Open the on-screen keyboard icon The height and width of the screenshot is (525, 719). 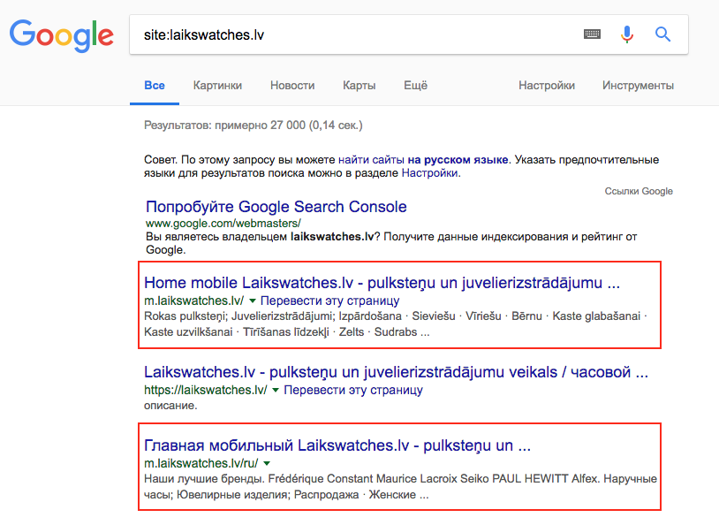coord(592,34)
